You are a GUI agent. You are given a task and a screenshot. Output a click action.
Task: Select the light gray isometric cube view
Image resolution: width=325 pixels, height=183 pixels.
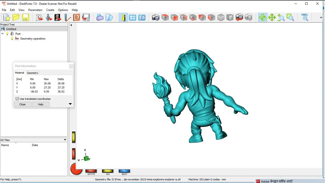point(221,17)
